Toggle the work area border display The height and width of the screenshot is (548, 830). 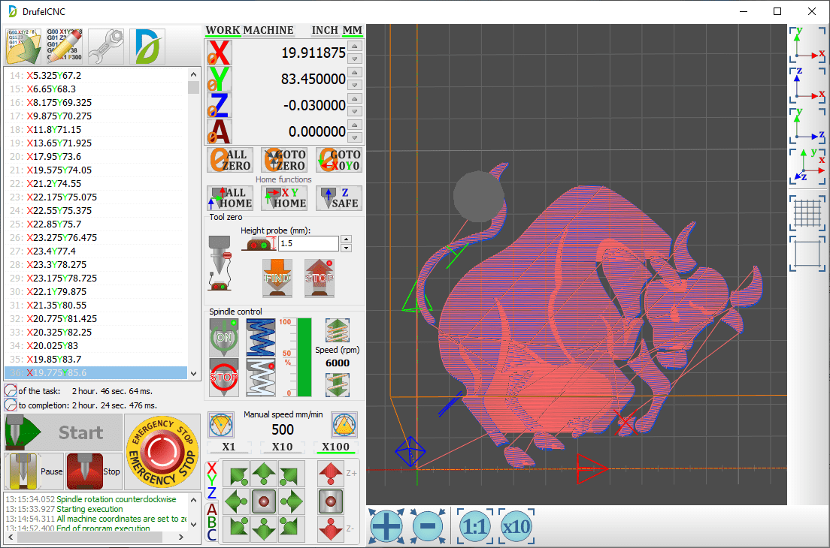tap(807, 254)
